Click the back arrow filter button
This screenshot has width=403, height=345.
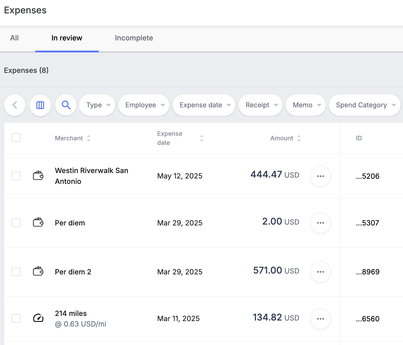(15, 105)
